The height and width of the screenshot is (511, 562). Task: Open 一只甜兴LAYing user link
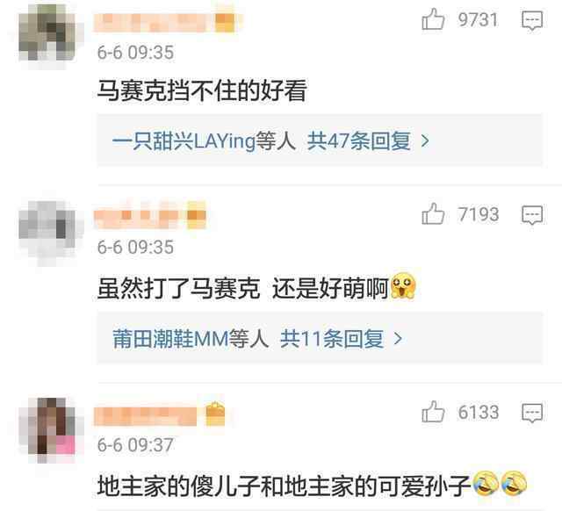(x=184, y=140)
